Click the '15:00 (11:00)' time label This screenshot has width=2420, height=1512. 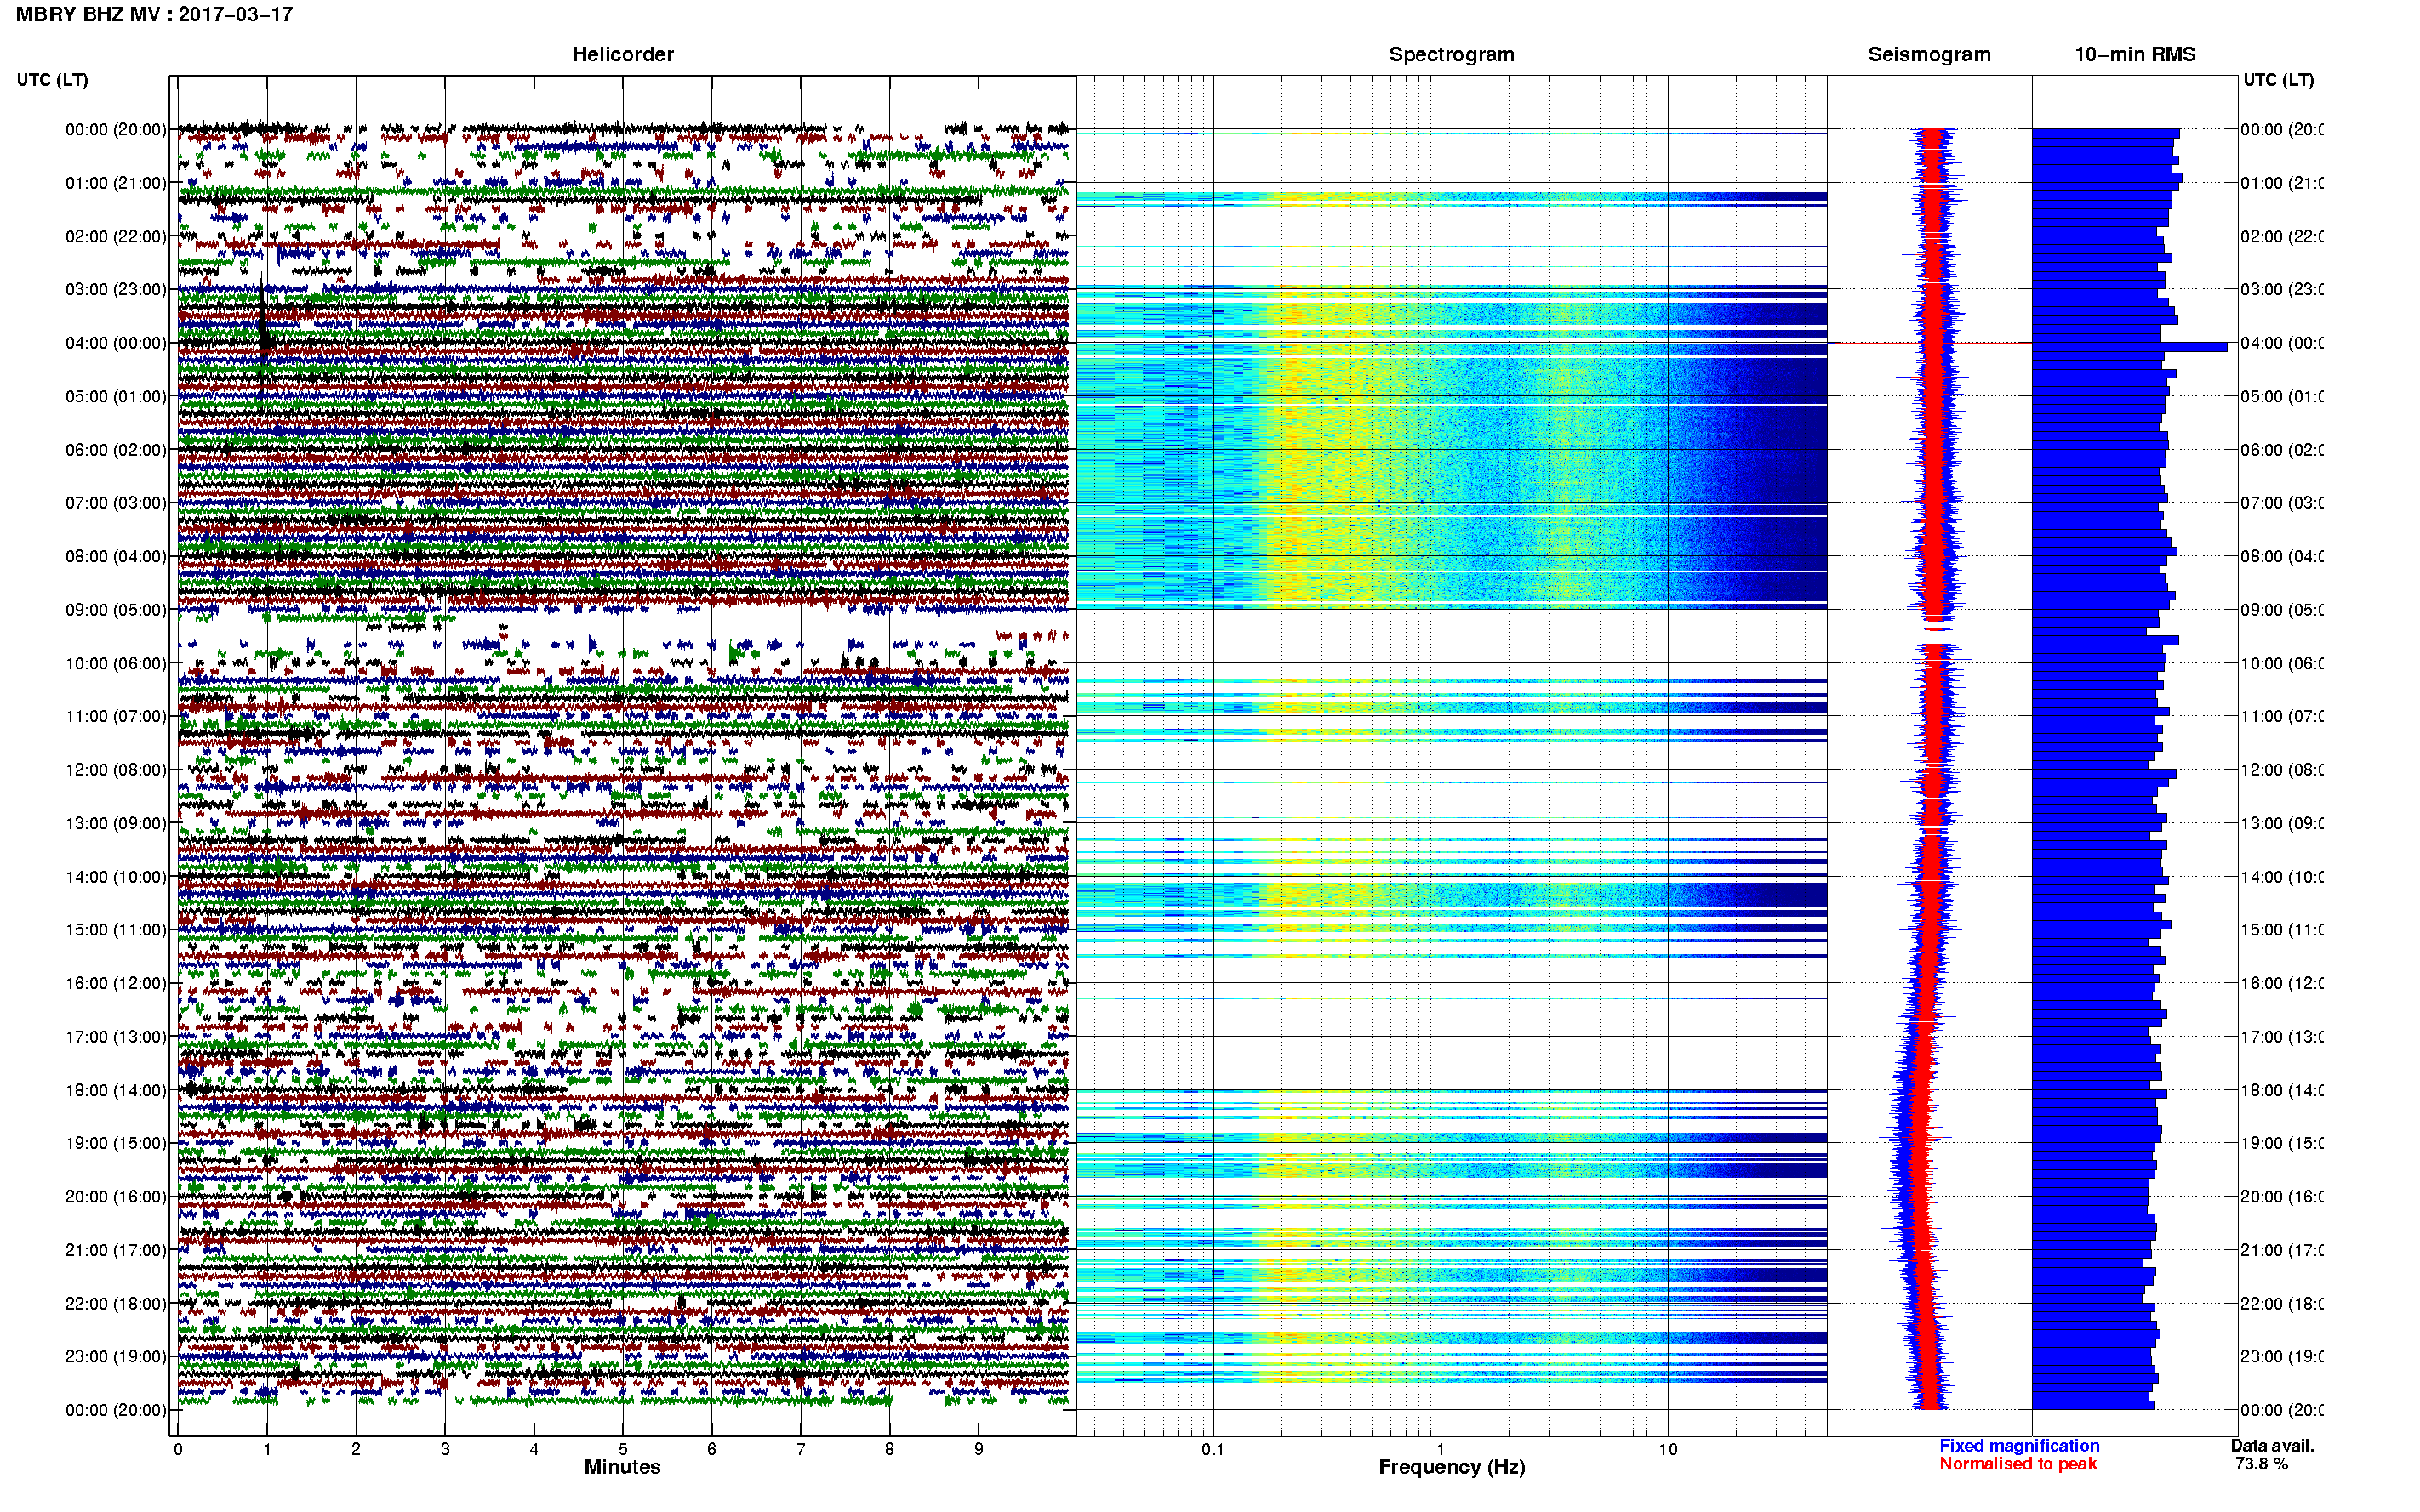click(x=116, y=930)
